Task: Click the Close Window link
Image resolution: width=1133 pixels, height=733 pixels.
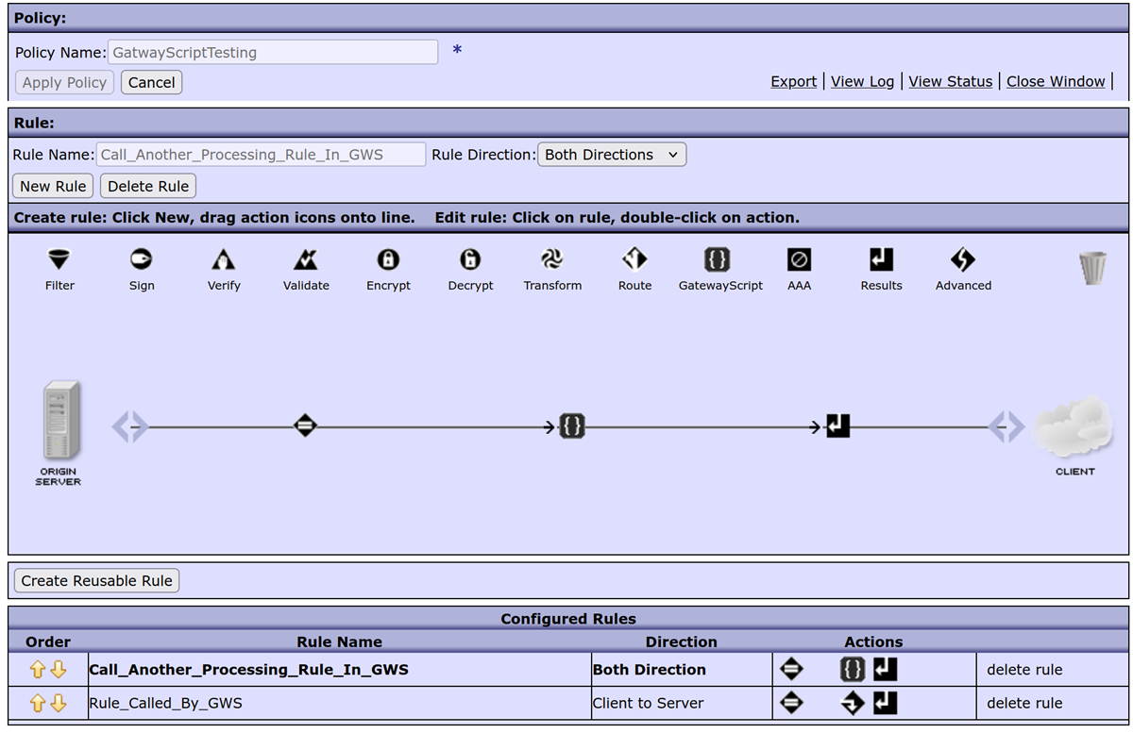Action: tap(1056, 81)
